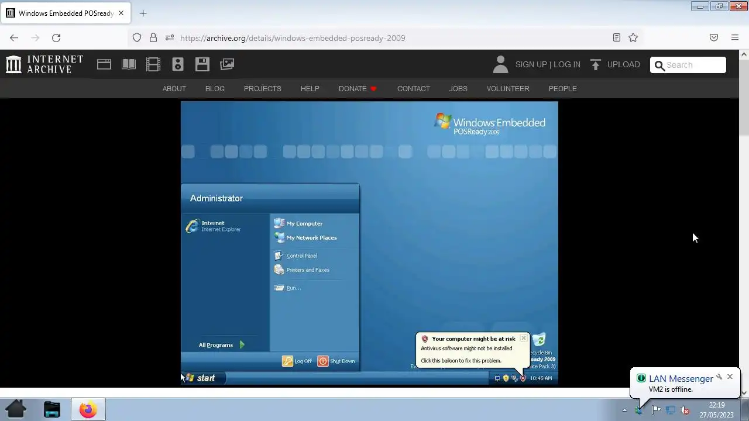Viewport: 749px width, 421px height.
Task: Click the user avatar icon
Action: [x=500, y=64]
